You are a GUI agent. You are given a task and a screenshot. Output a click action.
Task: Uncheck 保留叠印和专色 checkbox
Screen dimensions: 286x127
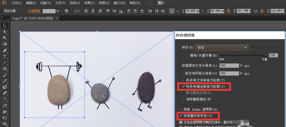coord(181,116)
